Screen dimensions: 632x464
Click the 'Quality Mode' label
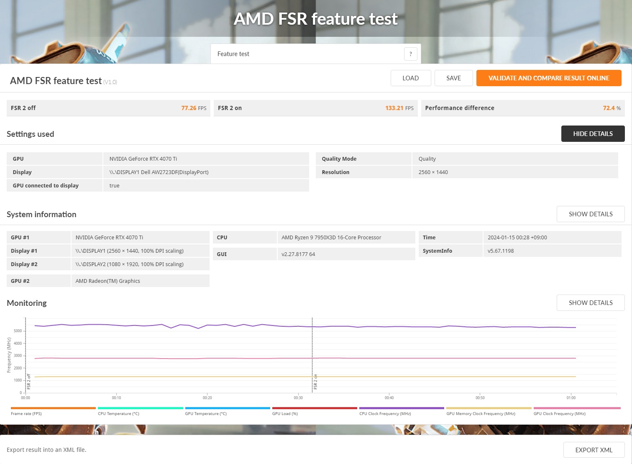339,159
